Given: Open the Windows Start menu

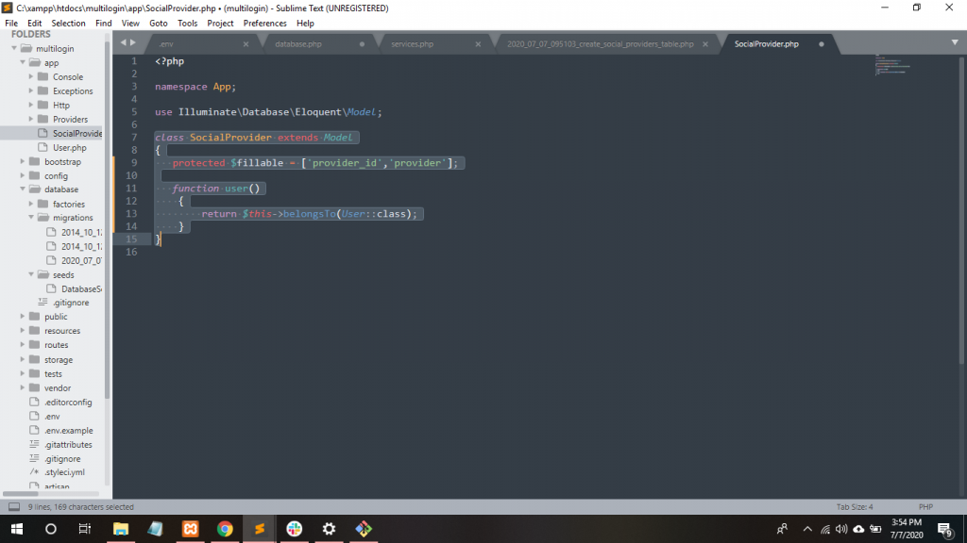Looking at the screenshot, I should click(x=17, y=529).
